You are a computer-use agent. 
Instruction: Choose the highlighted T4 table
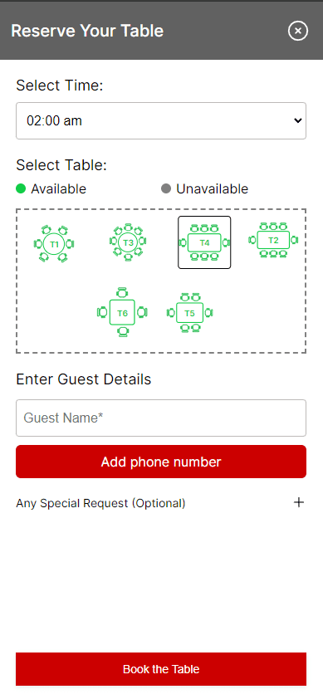[204, 242]
